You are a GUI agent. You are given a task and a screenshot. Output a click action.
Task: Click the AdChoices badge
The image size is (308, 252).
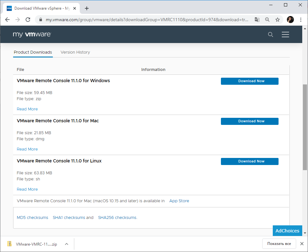[x=288, y=231]
